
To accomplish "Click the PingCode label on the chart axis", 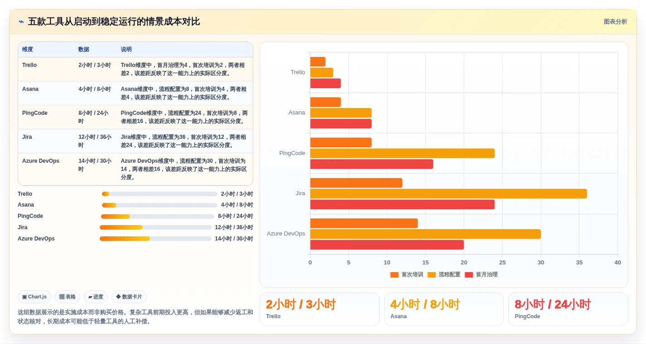I will [x=292, y=153].
